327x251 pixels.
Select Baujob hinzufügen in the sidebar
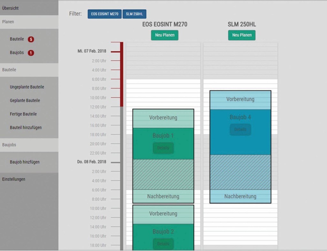click(x=25, y=162)
